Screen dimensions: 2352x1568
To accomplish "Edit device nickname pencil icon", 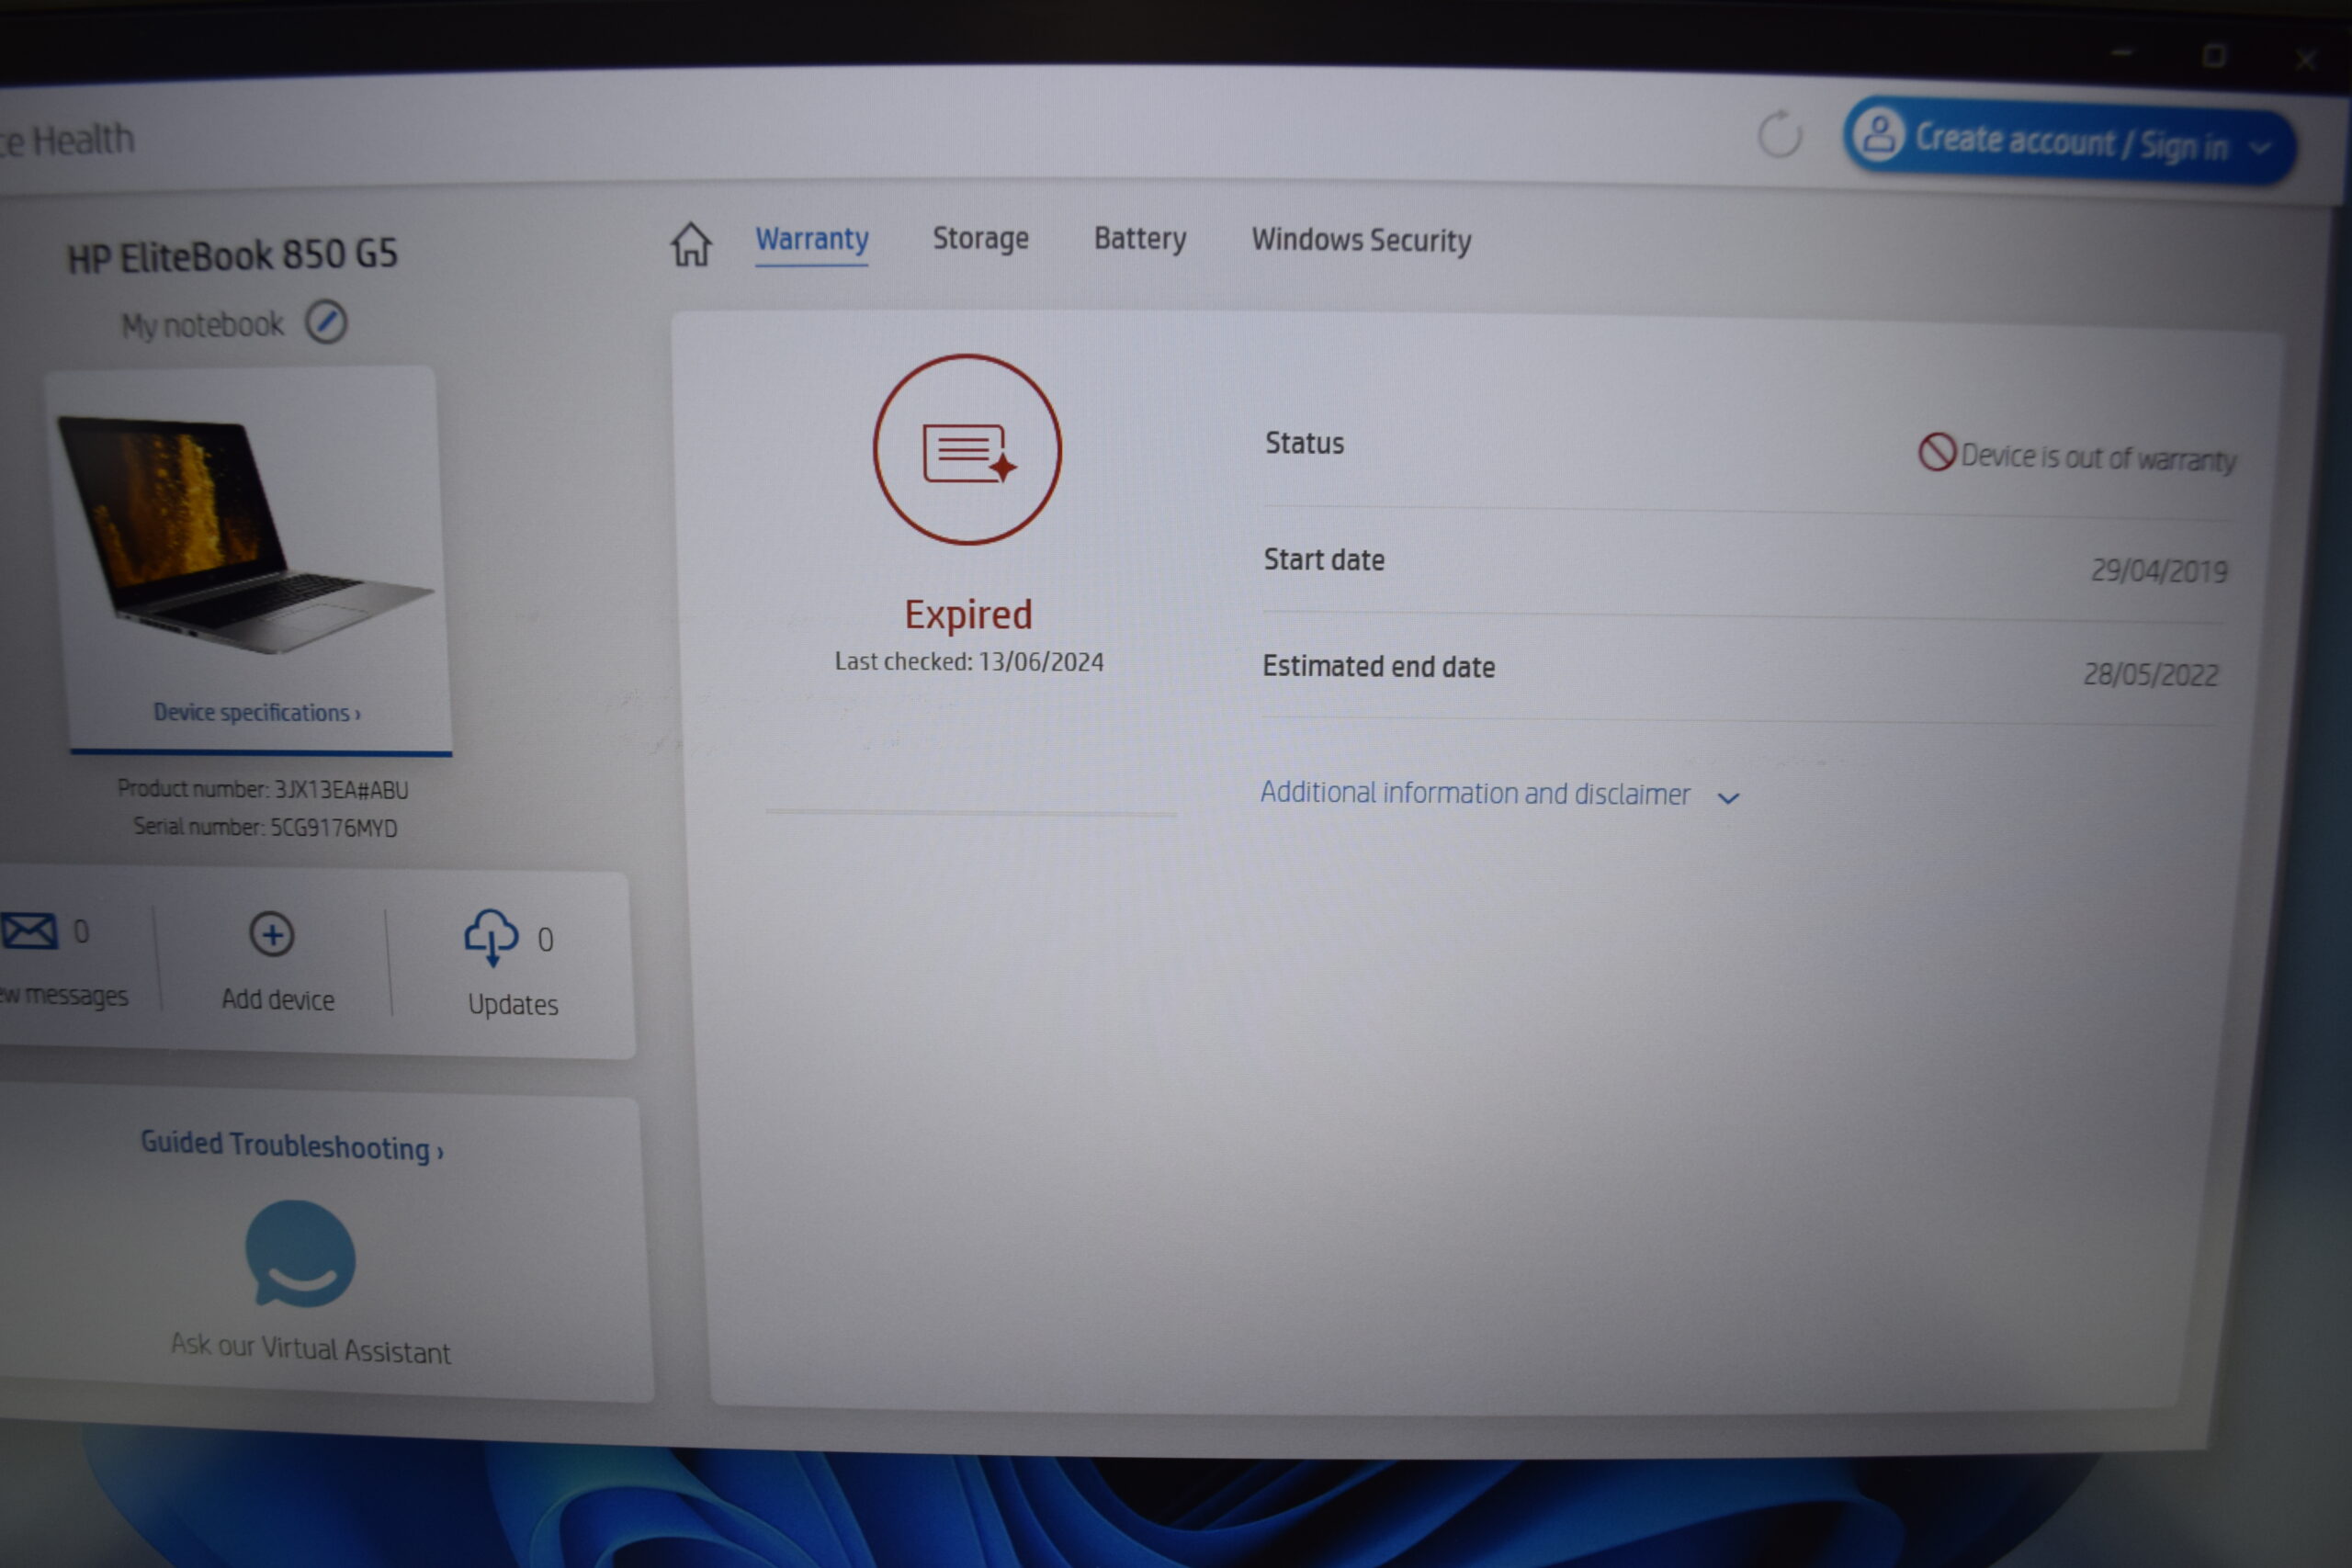I will click(326, 323).
